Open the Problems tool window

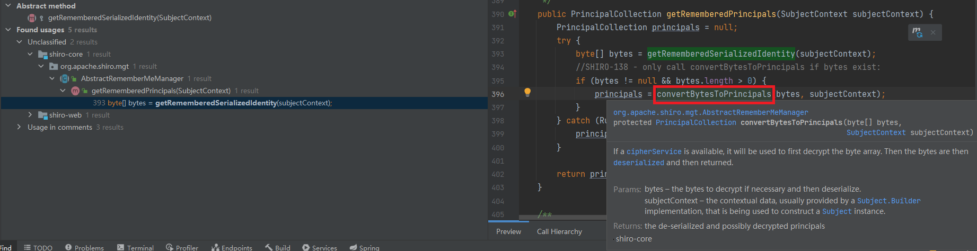coord(84,247)
